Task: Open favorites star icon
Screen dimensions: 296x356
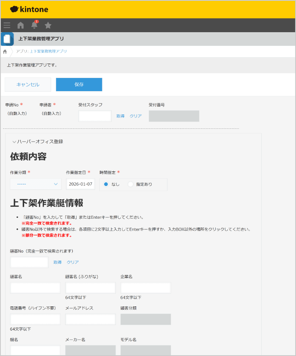Action: pos(48,25)
